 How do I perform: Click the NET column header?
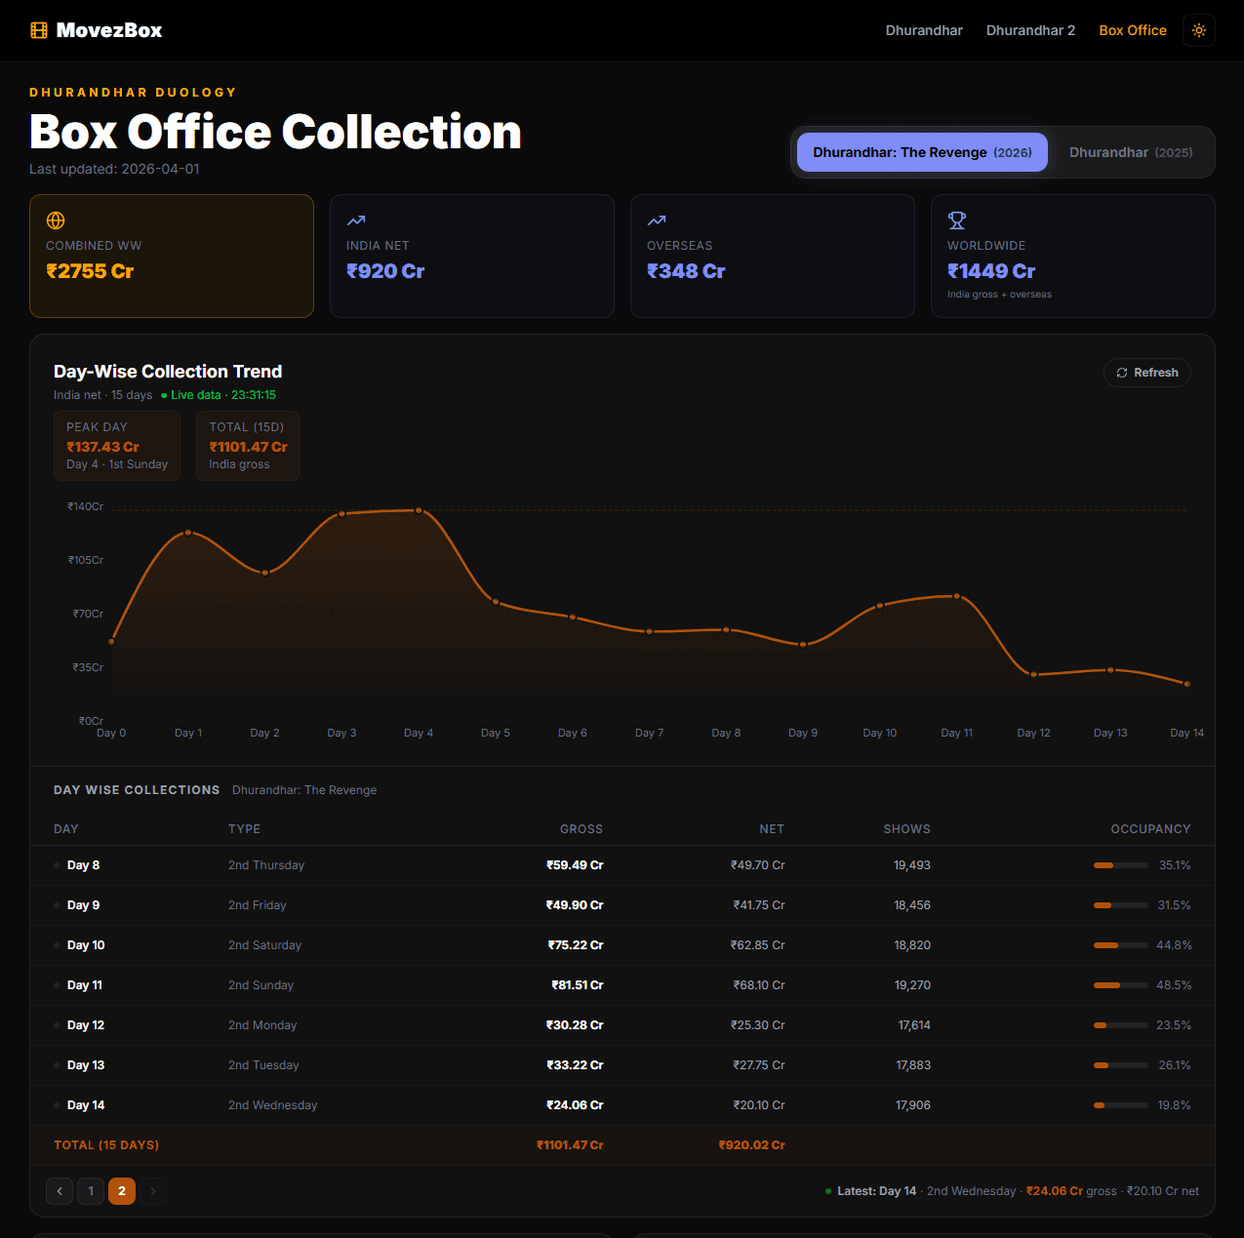pyautogui.click(x=772, y=829)
